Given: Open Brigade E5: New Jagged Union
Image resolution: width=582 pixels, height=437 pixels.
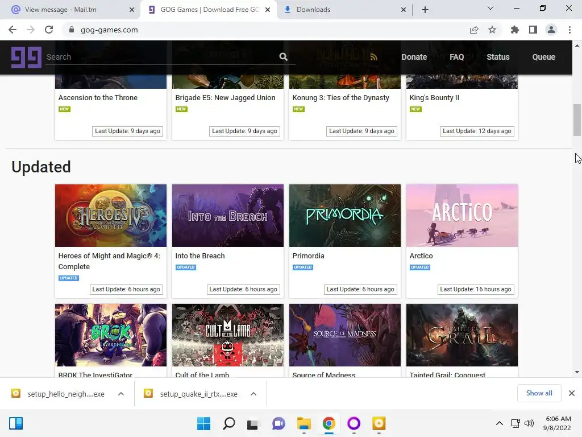Looking at the screenshot, I should [x=225, y=98].
